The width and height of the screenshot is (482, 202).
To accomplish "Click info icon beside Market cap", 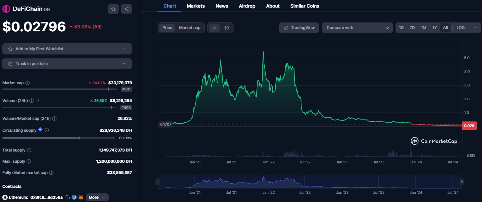I will click(27, 83).
